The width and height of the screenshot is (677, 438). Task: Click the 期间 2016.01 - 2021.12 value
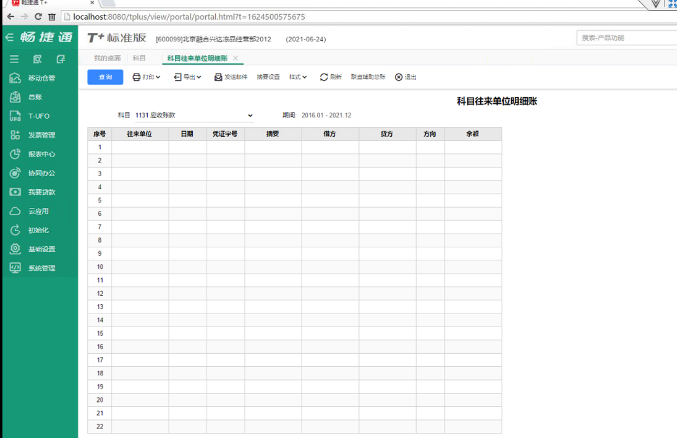coord(326,115)
